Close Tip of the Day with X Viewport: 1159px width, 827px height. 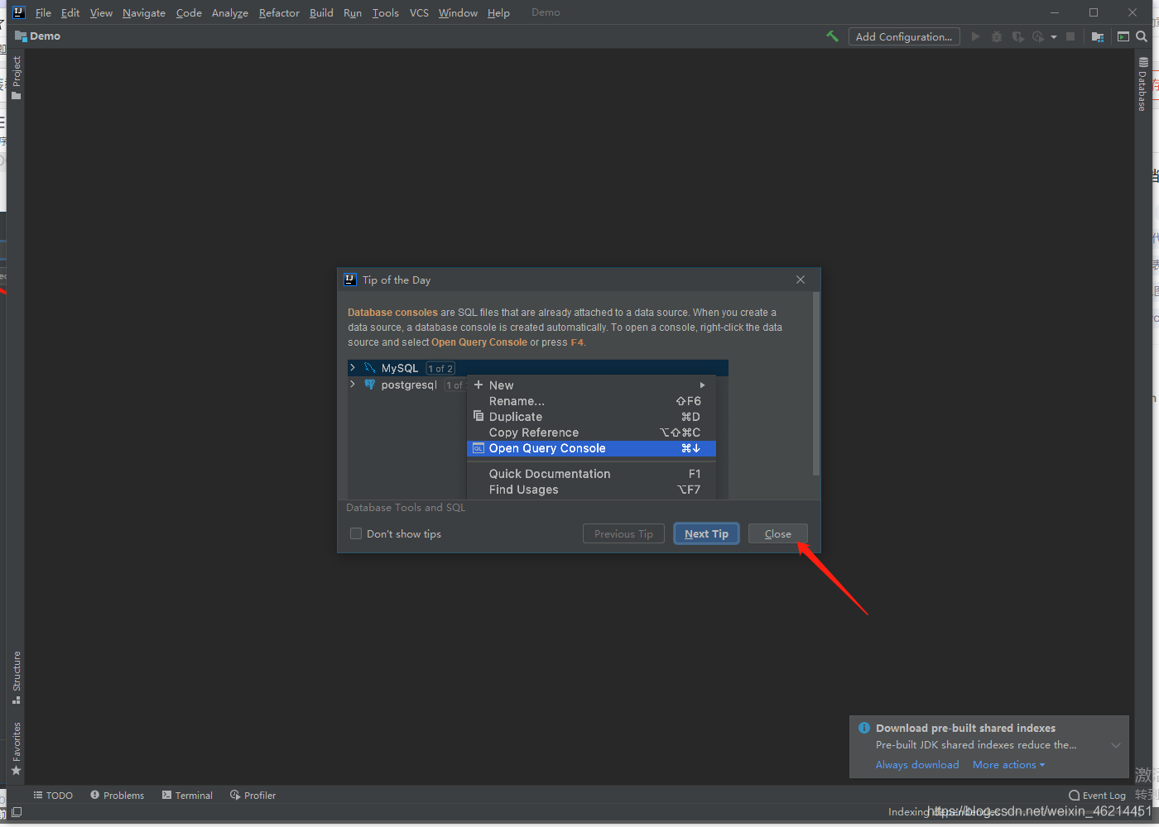801,280
